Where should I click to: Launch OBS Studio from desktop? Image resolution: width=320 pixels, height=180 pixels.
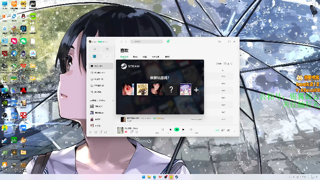click(4, 116)
